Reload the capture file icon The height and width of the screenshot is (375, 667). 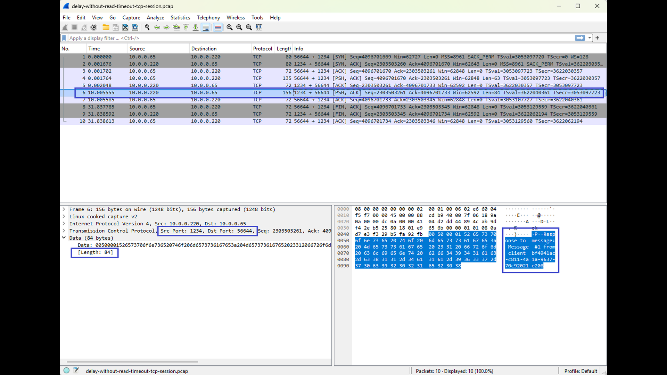point(135,27)
